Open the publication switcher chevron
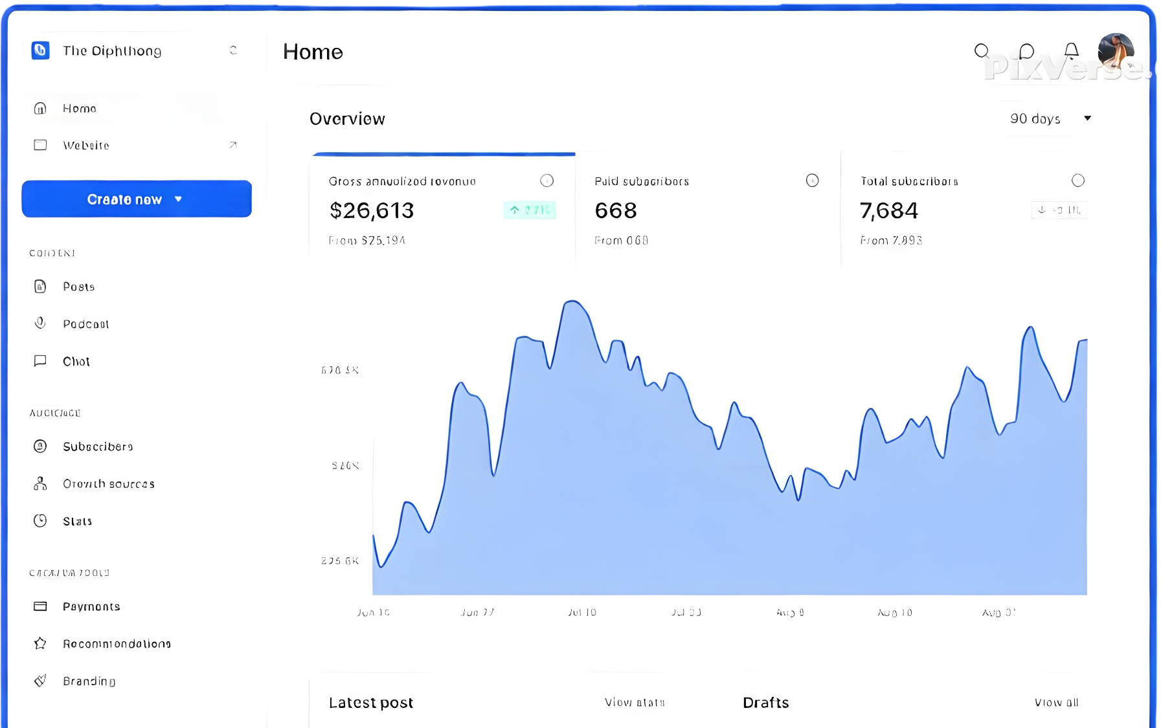Image resolution: width=1161 pixels, height=728 pixels. (x=234, y=50)
